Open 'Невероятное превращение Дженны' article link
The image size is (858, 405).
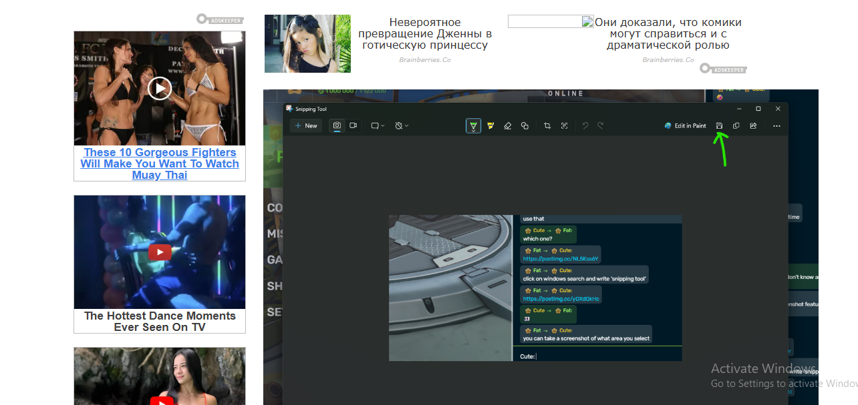pyautogui.click(x=425, y=34)
